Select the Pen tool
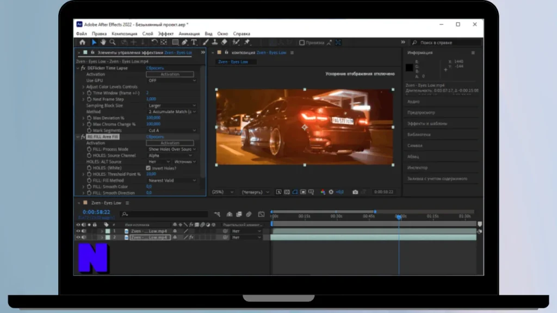 185,42
